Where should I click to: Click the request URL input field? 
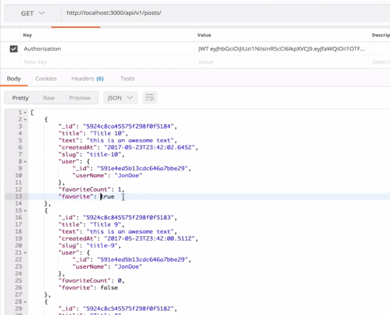click(x=221, y=12)
